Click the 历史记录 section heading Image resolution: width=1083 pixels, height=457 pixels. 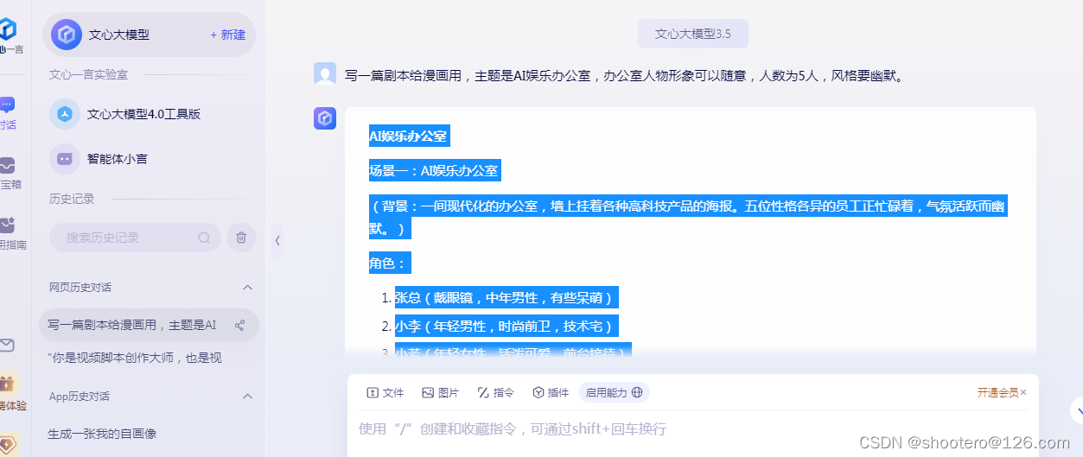click(x=72, y=199)
